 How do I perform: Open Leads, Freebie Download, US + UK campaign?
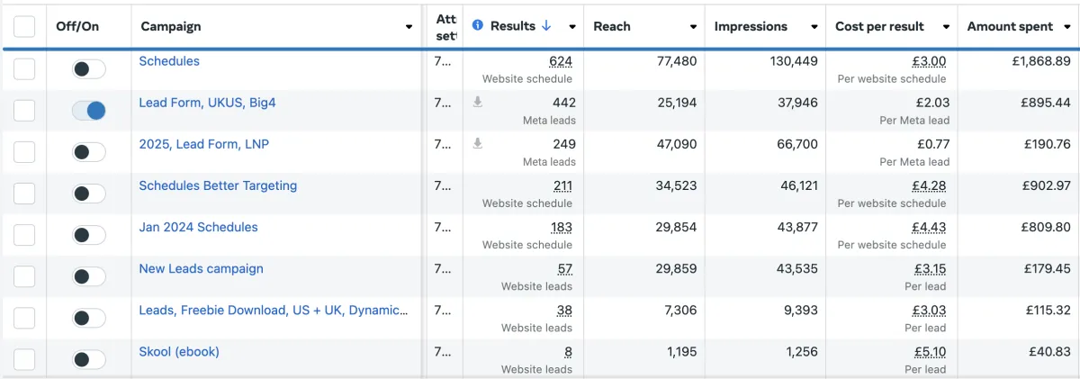(273, 310)
